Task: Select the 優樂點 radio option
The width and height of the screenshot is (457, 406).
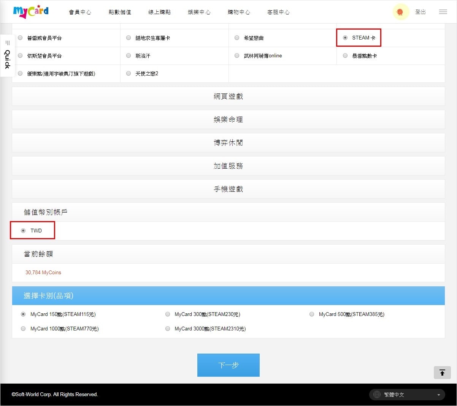Action: pyautogui.click(x=20, y=74)
